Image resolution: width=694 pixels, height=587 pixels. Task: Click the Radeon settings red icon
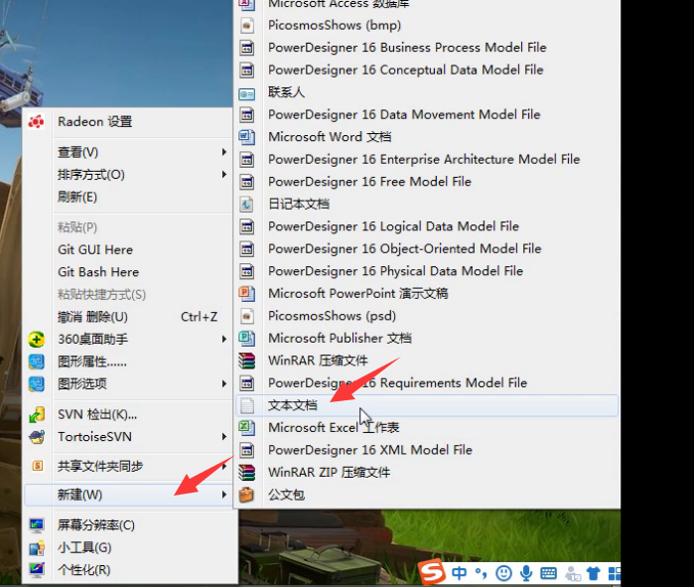pos(36,121)
